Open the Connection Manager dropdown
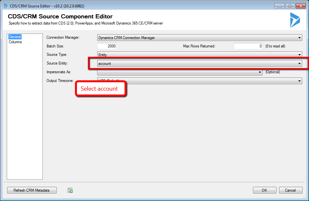 200,38
